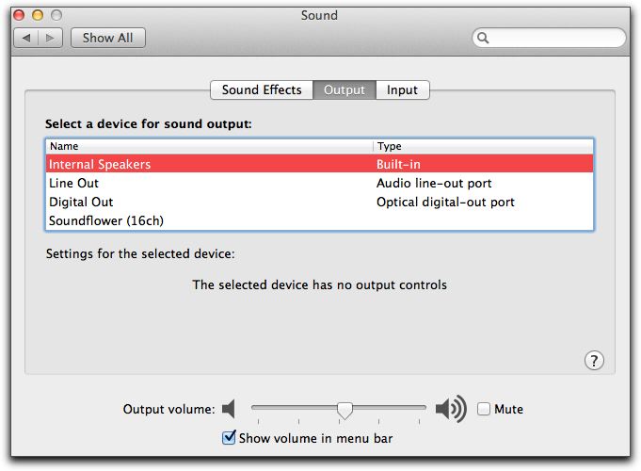Click the yellow minimize window button
Viewport: 641px width, 471px height.
pyautogui.click(x=38, y=15)
